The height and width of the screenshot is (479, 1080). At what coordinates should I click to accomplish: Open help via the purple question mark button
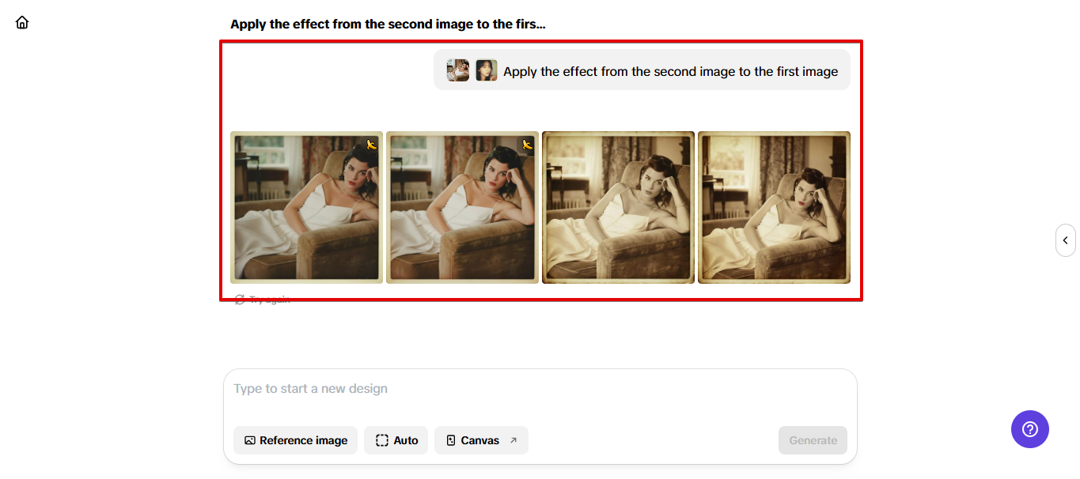click(1029, 428)
